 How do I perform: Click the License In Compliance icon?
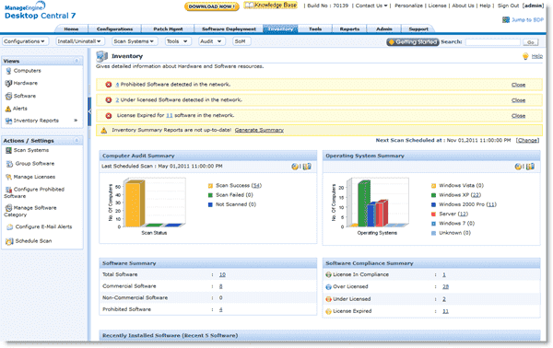coord(328,274)
